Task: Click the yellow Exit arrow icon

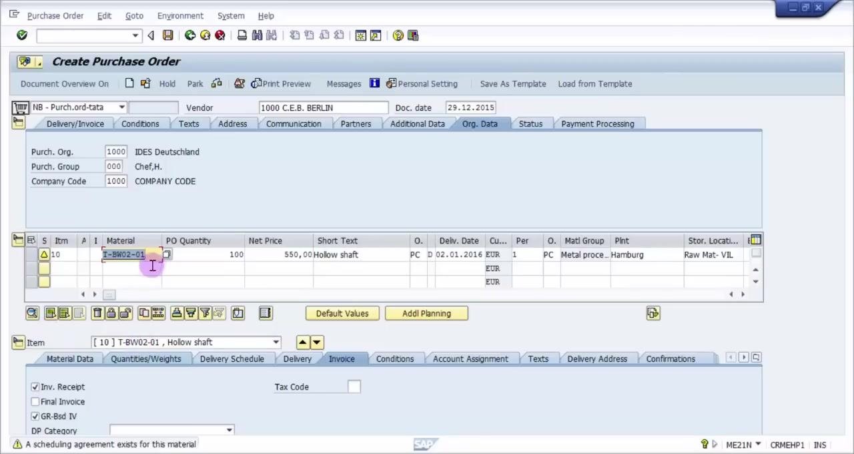Action: [x=205, y=35]
